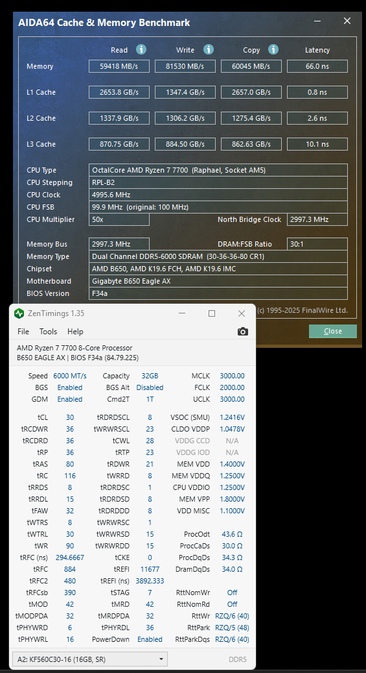
Task: Select the Memory Read result field
Action: [x=119, y=66]
